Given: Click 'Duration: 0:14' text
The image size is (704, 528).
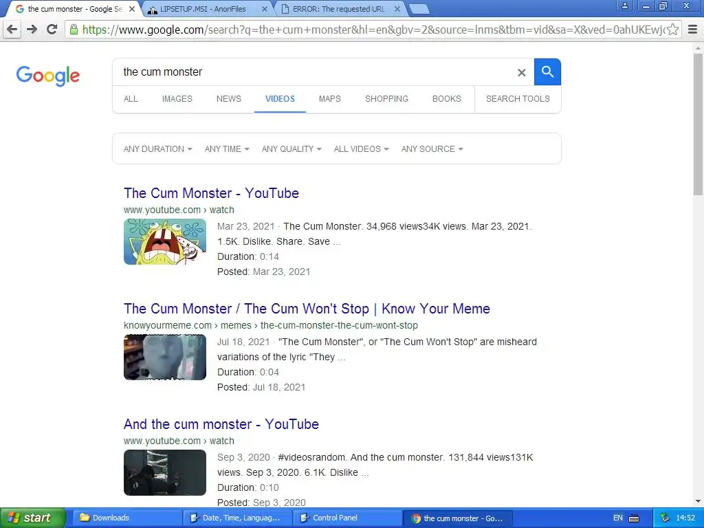Looking at the screenshot, I should pos(247,257).
